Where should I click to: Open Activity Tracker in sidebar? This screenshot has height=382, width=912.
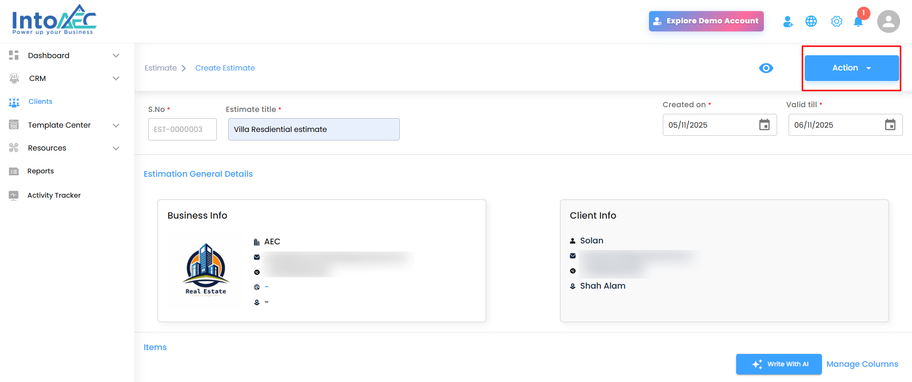tap(54, 195)
